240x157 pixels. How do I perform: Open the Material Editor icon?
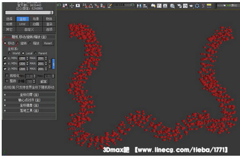coord(172,6)
